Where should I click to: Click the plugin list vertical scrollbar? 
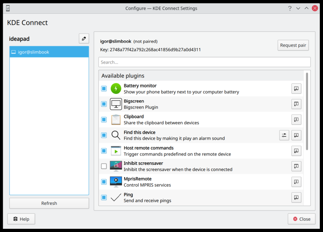click(307, 112)
